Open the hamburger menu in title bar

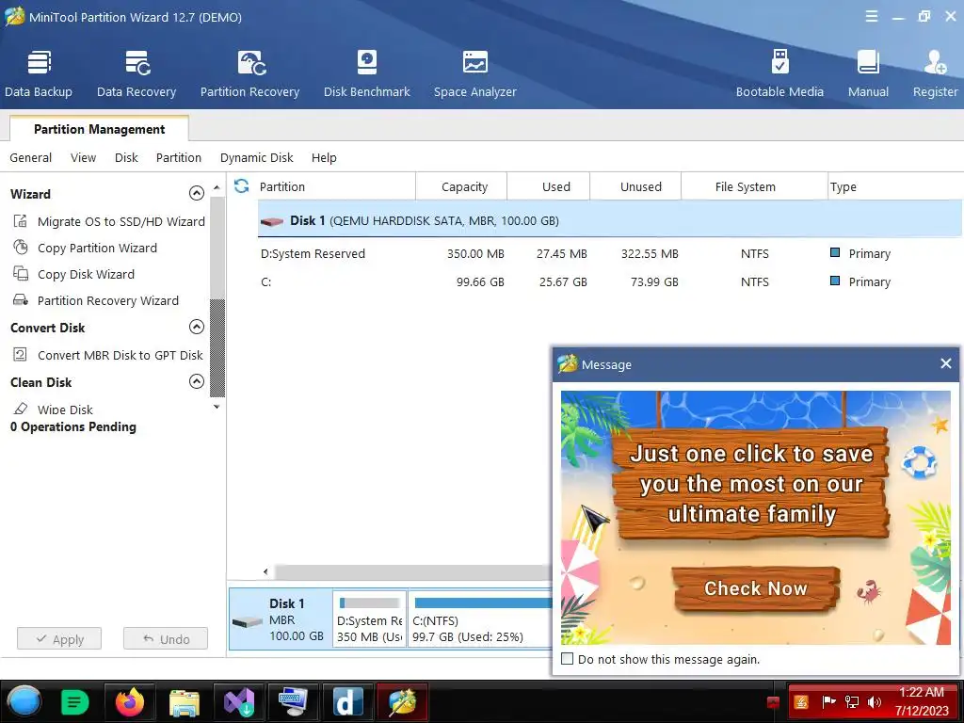click(x=871, y=17)
